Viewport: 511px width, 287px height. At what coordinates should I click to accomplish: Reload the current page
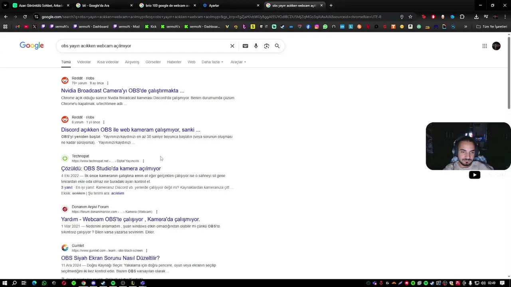pyautogui.click(x=25, y=17)
